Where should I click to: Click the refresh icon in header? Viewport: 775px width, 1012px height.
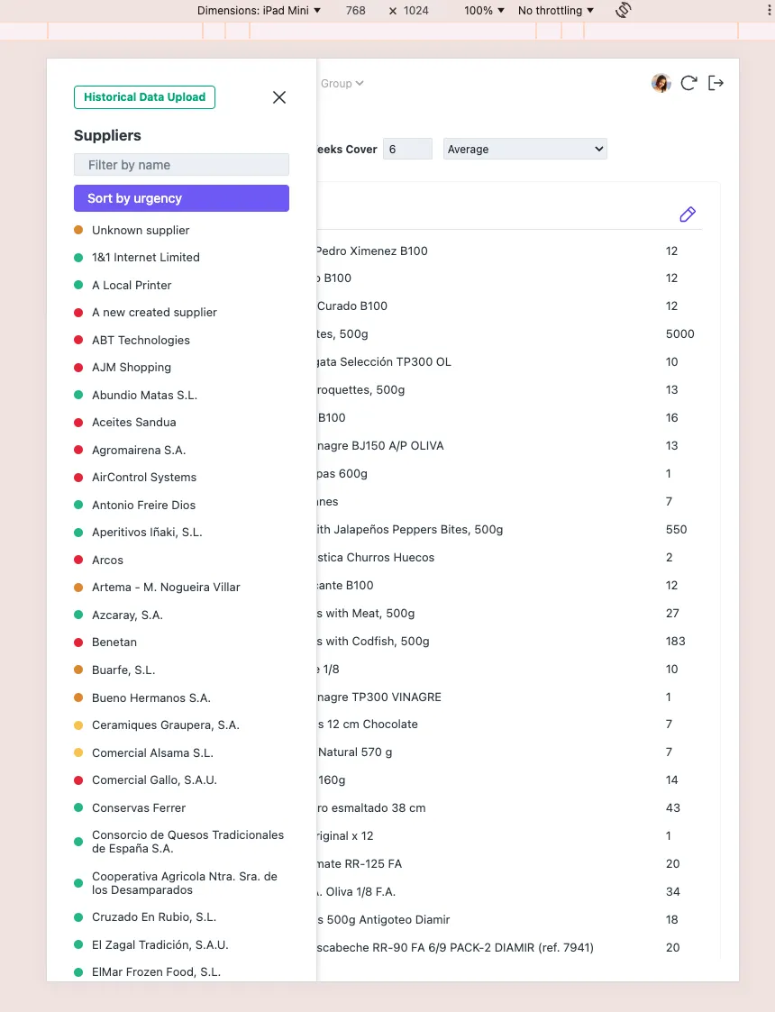[x=688, y=83]
